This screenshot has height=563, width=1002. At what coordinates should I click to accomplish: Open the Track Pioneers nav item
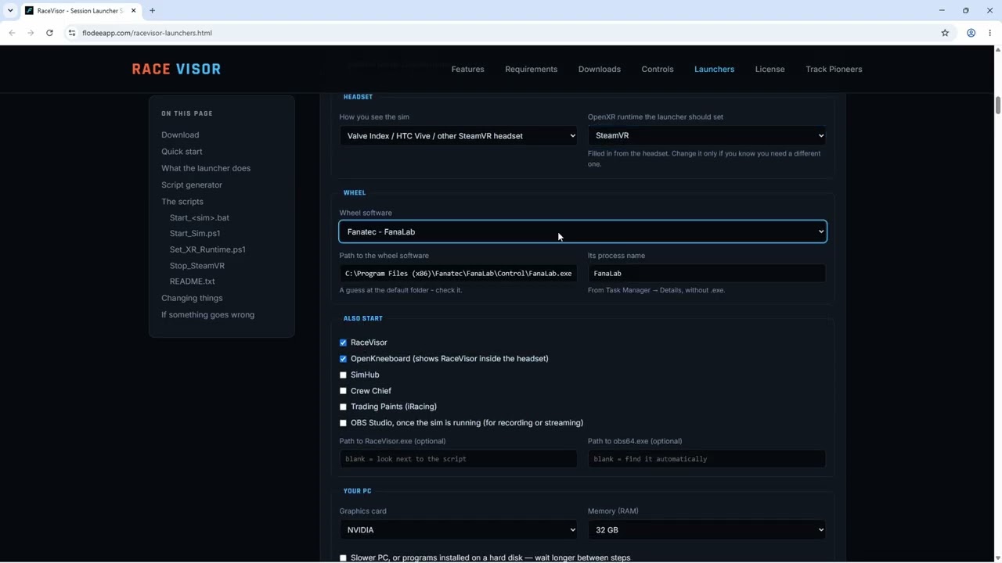pyautogui.click(x=834, y=69)
